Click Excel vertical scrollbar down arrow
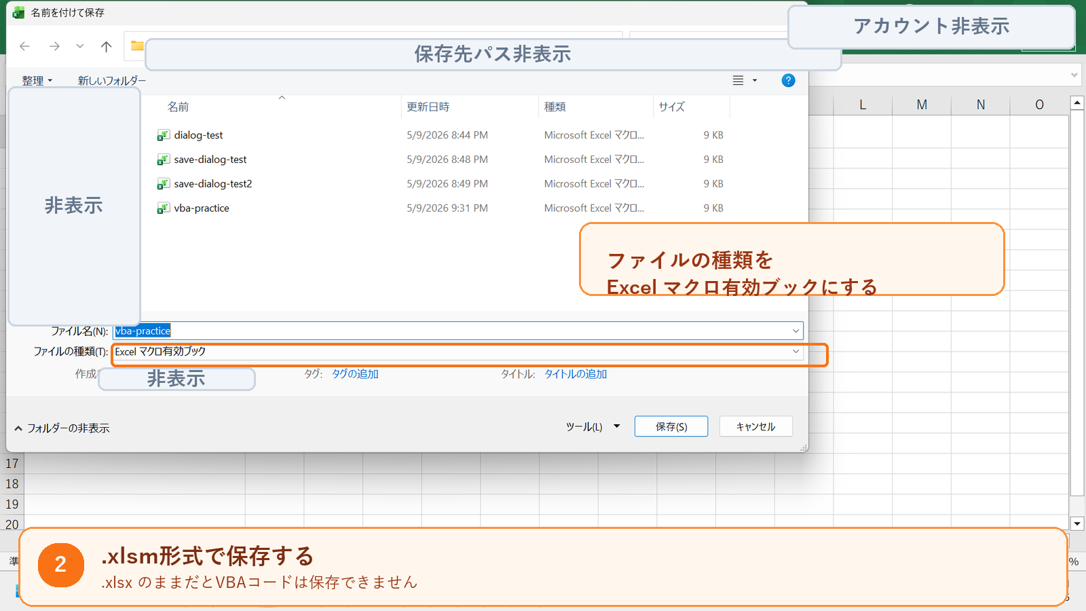Viewport: 1086px width, 611px height. 1077,523
